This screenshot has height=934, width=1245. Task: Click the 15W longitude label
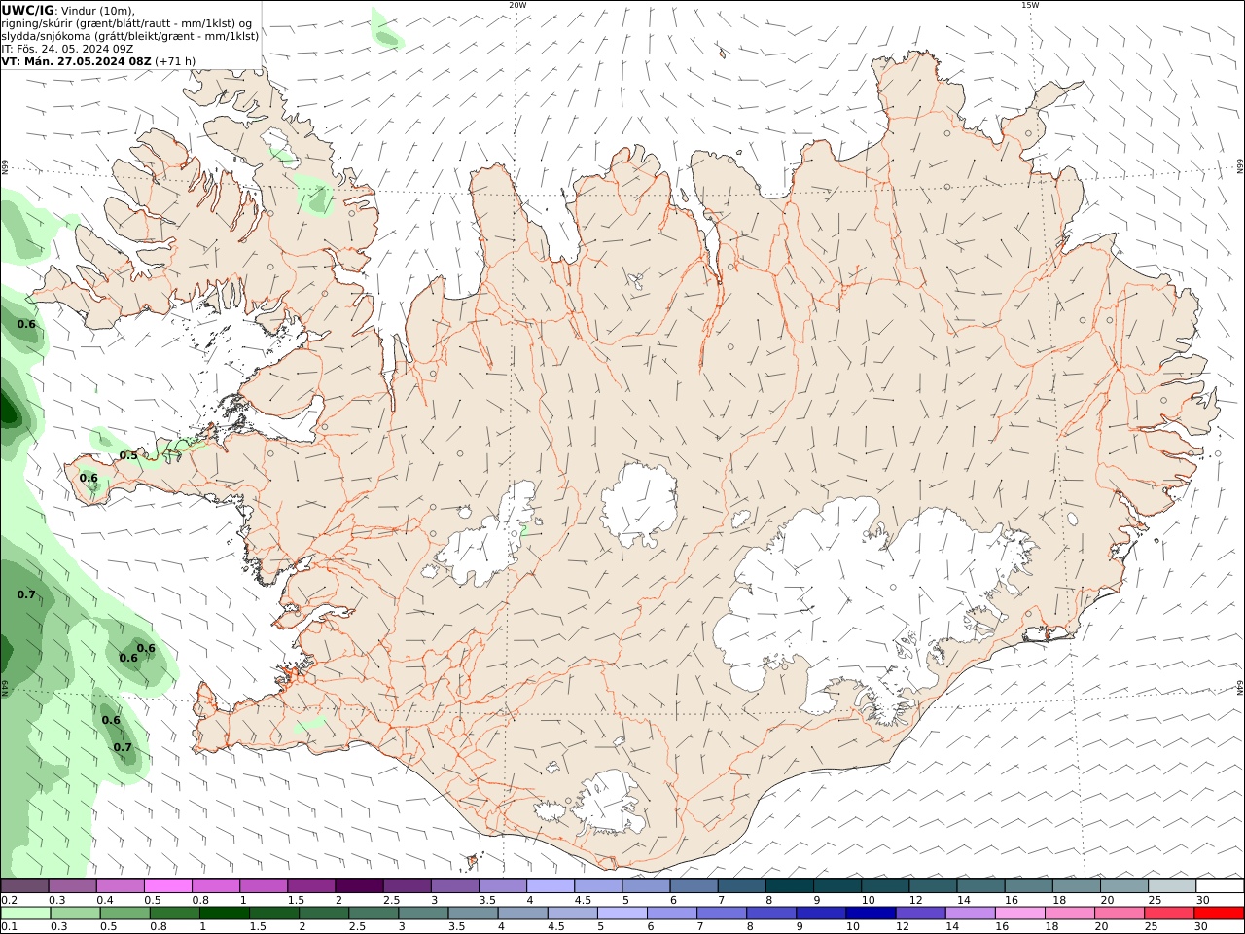pos(1030,5)
